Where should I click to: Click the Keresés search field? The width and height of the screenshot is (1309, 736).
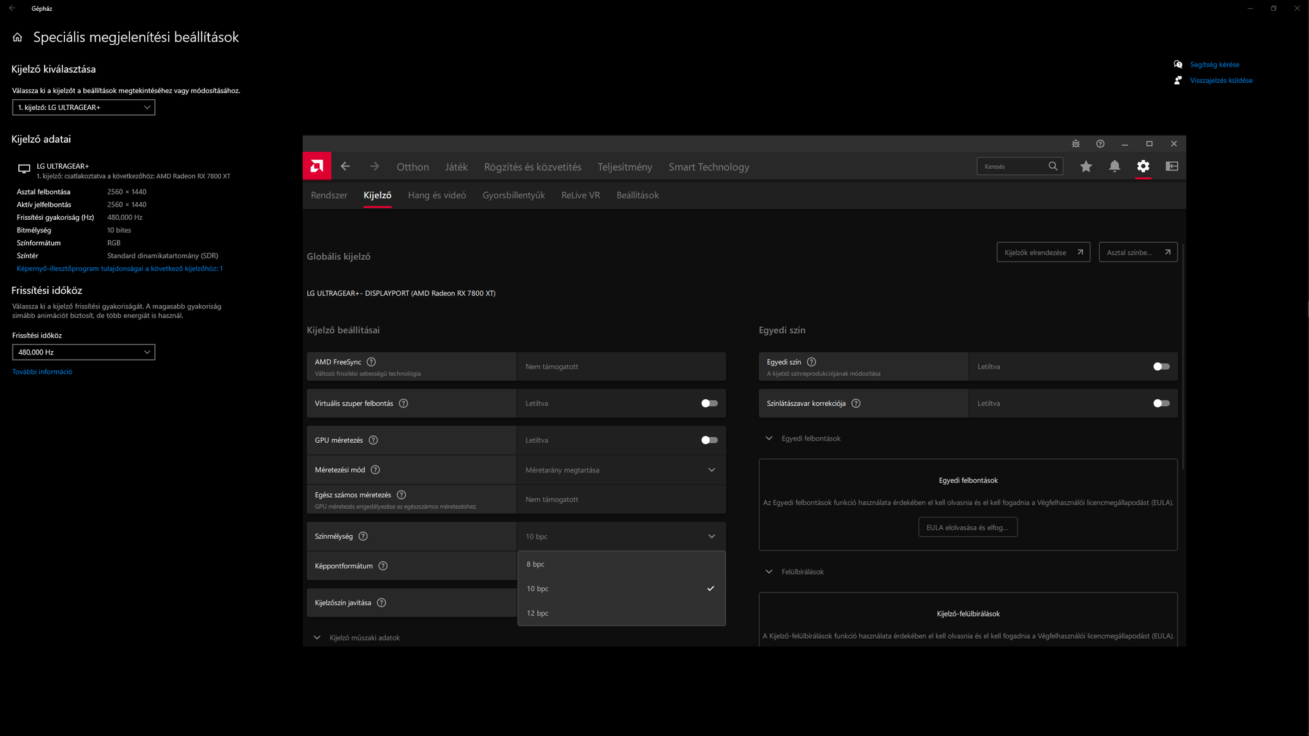click(x=1013, y=167)
